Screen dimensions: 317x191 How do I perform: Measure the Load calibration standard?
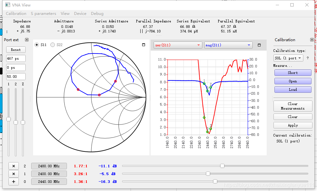pyautogui.click(x=293, y=90)
